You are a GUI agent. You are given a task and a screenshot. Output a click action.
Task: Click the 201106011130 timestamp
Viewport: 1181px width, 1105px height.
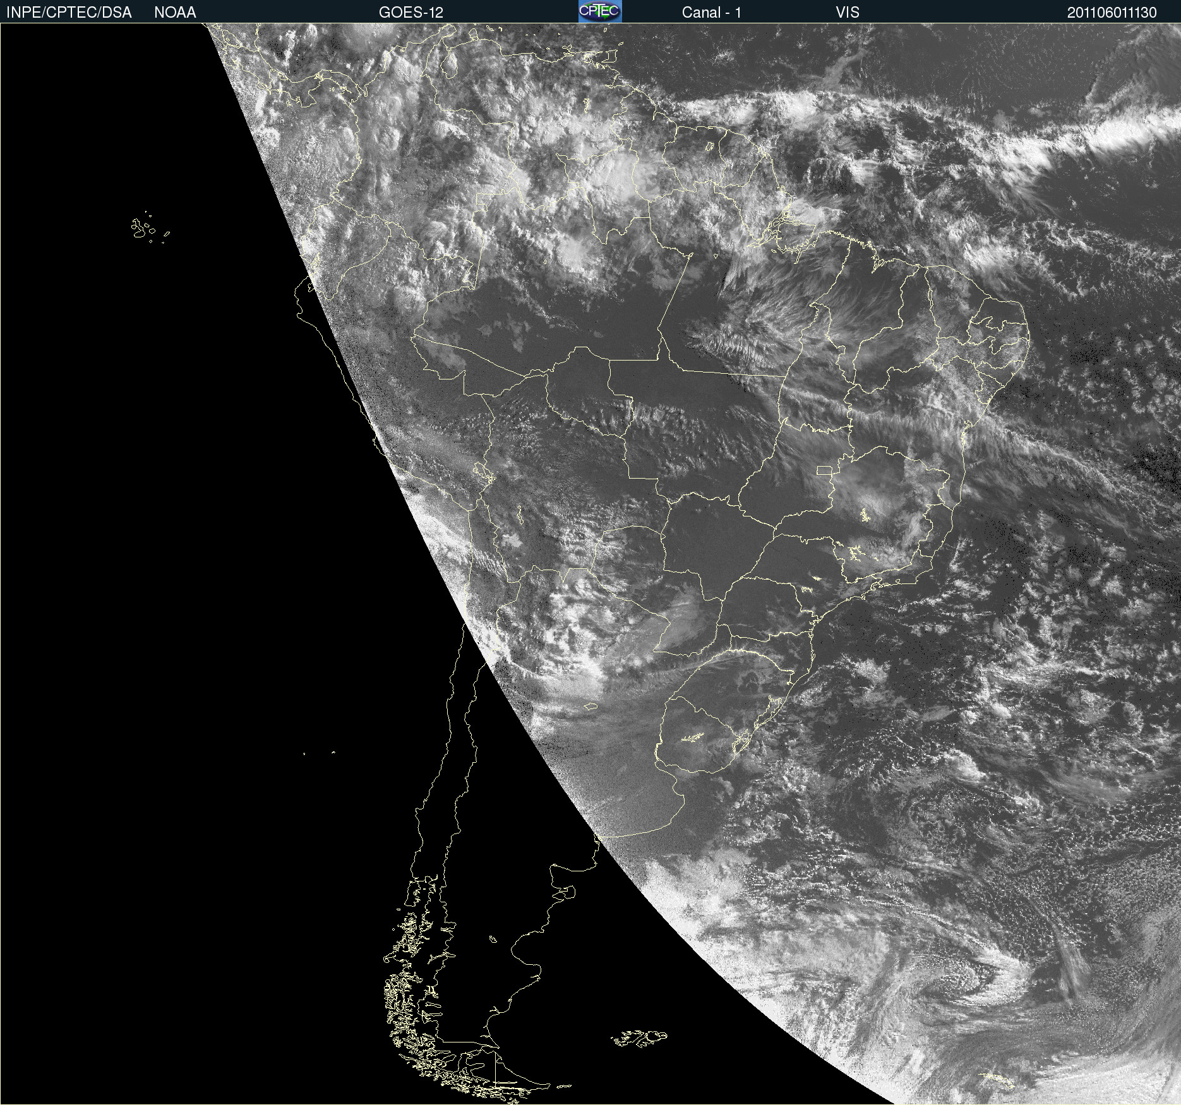pos(1112,13)
